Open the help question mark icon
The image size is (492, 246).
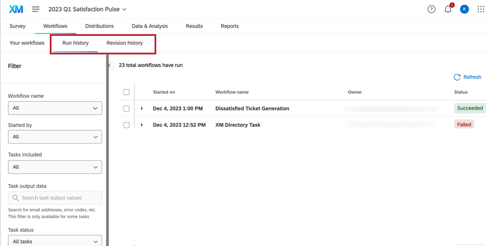pyautogui.click(x=431, y=9)
